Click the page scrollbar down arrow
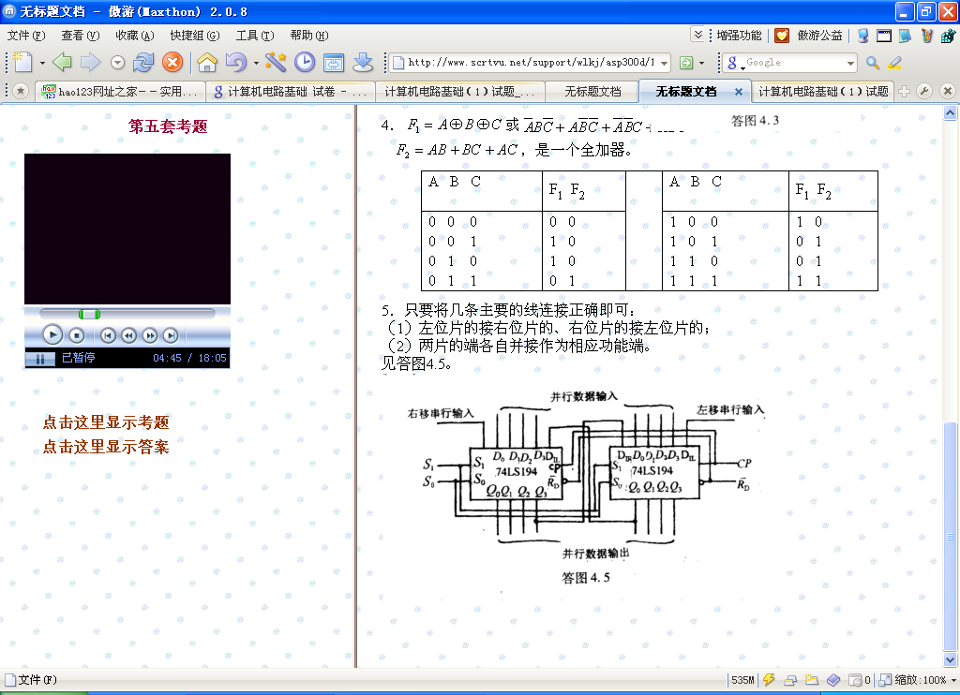The height and width of the screenshot is (695, 960). (951, 659)
